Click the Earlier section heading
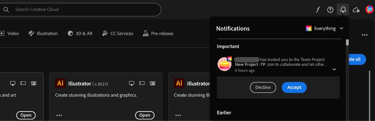 coord(224,113)
